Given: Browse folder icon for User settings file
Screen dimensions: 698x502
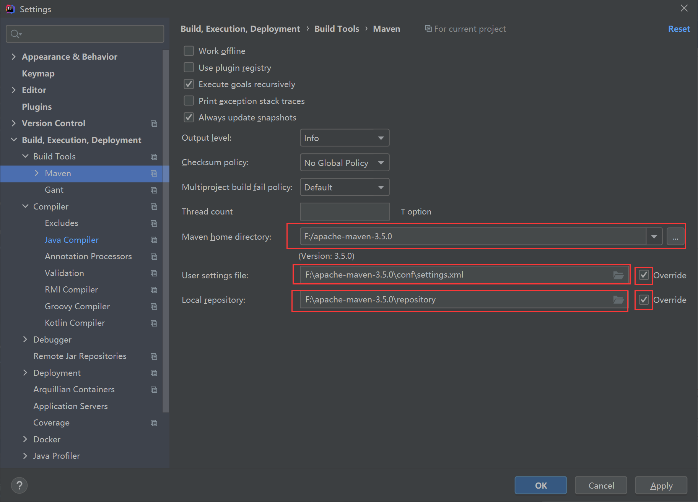Looking at the screenshot, I should [x=618, y=275].
